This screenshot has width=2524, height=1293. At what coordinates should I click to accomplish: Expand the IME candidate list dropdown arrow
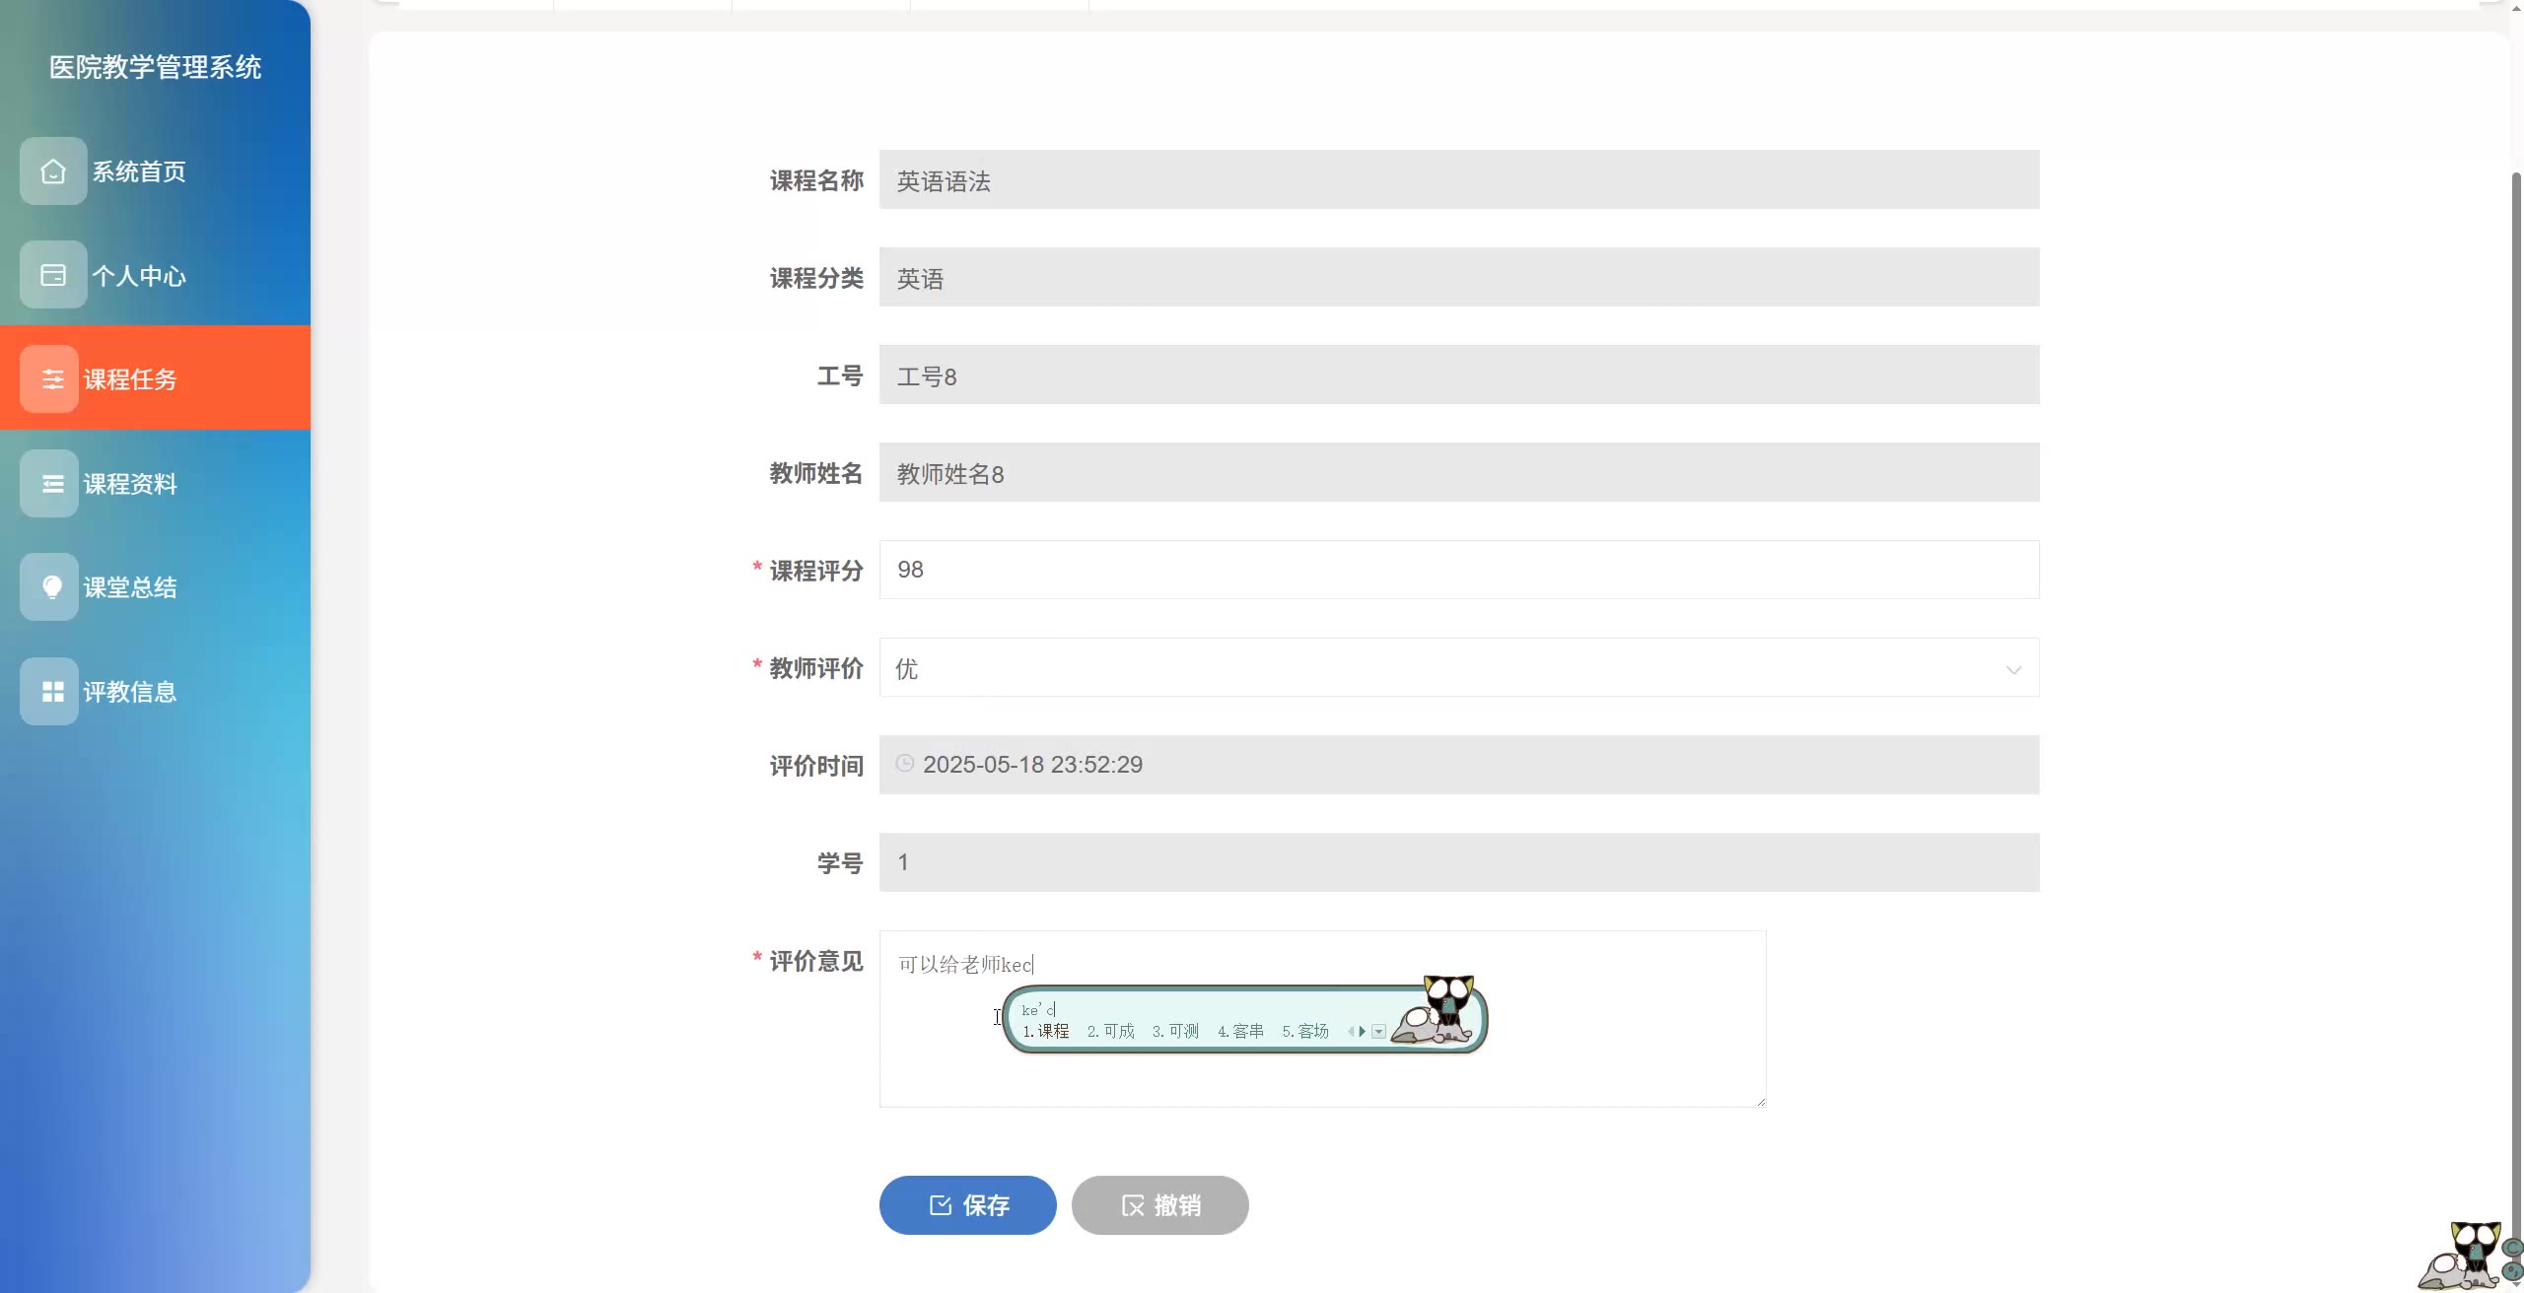coord(1379,1032)
